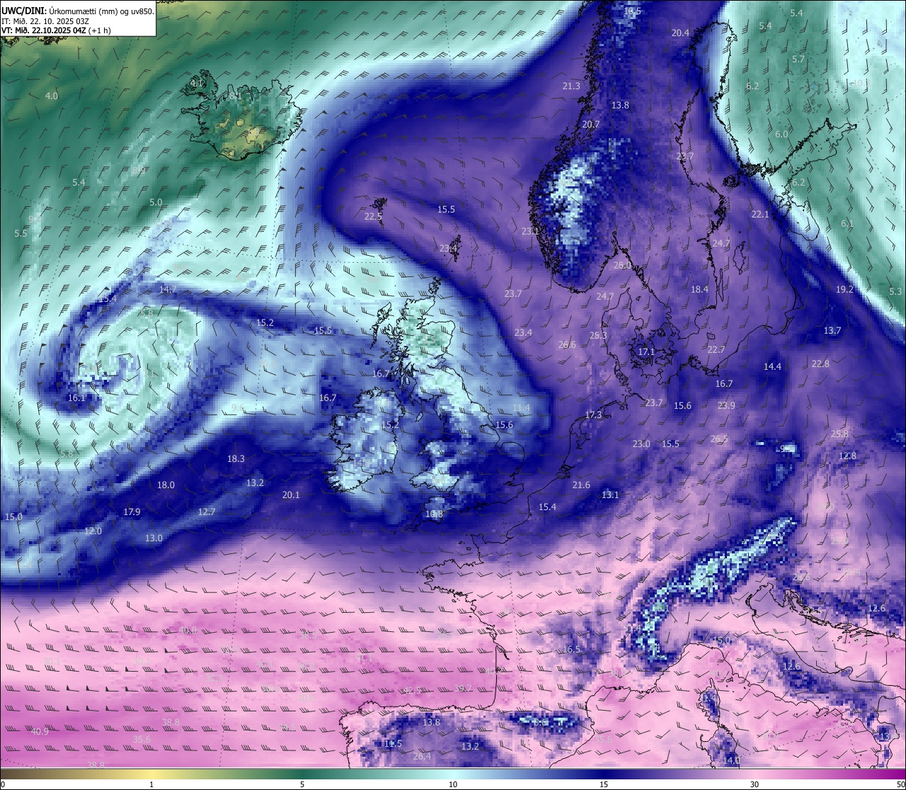Image resolution: width=906 pixels, height=790 pixels.
Task: Click the 25.3 value west of Denmark
Action: [598, 335]
